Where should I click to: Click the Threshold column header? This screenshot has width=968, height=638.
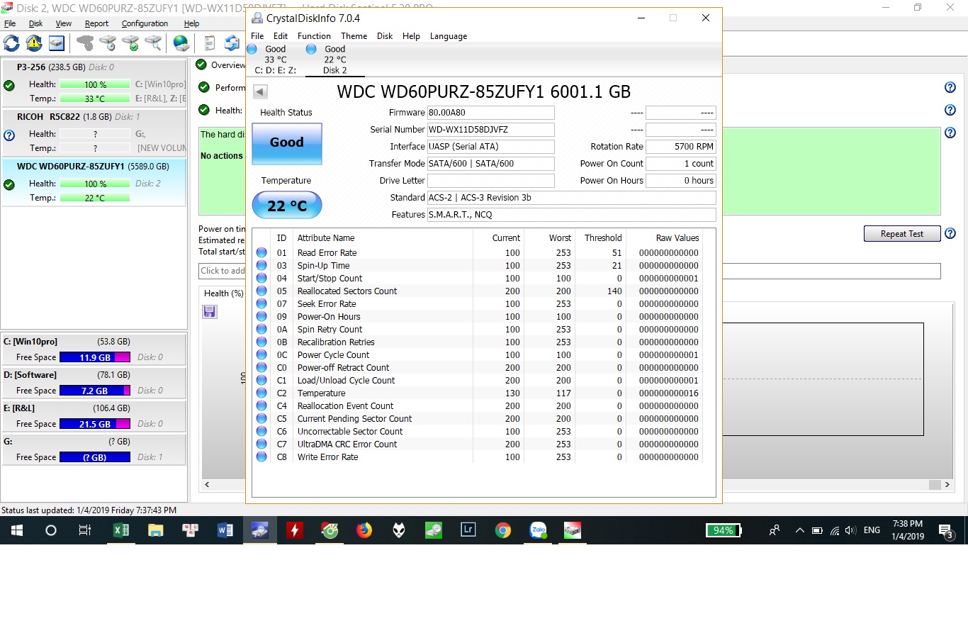pyautogui.click(x=603, y=238)
